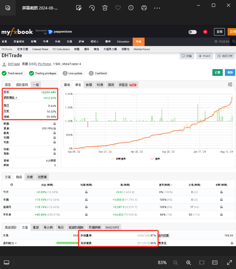The image size is (236, 269).
Task: Click the Track record green check badge
Action: tap(13, 73)
